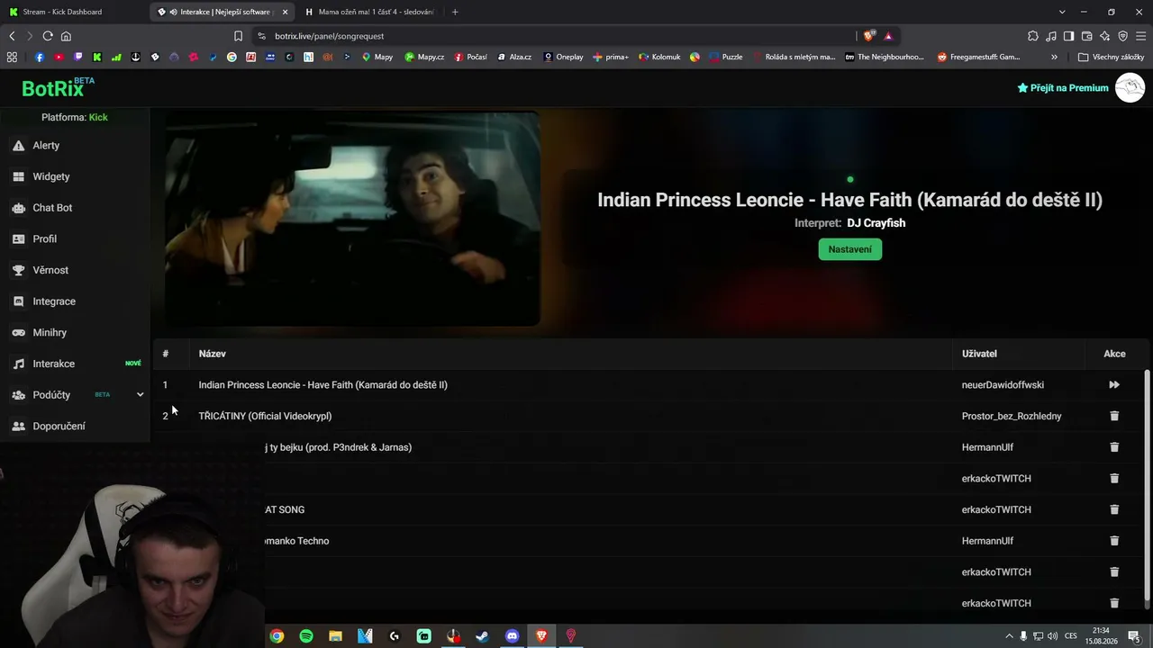Screen dimensions: 1153x648
Task: Click the Uživatel column header
Action: click(979, 354)
